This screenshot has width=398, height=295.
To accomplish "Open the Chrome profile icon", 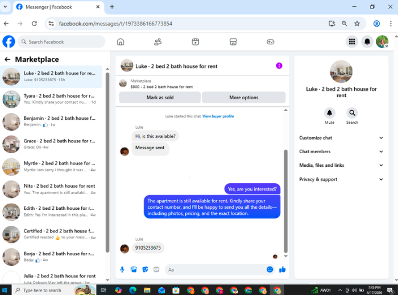I will point(376,24).
